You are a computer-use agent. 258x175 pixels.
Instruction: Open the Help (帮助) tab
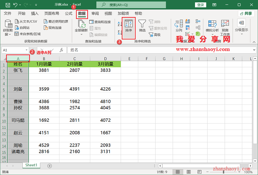click(138, 14)
